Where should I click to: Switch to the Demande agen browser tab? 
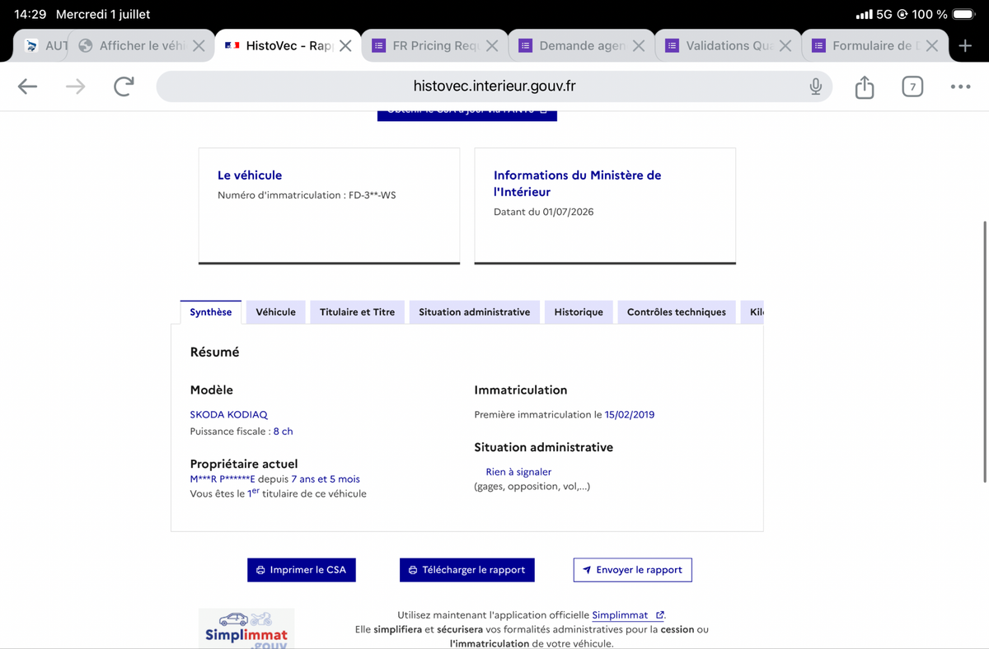pyautogui.click(x=582, y=46)
